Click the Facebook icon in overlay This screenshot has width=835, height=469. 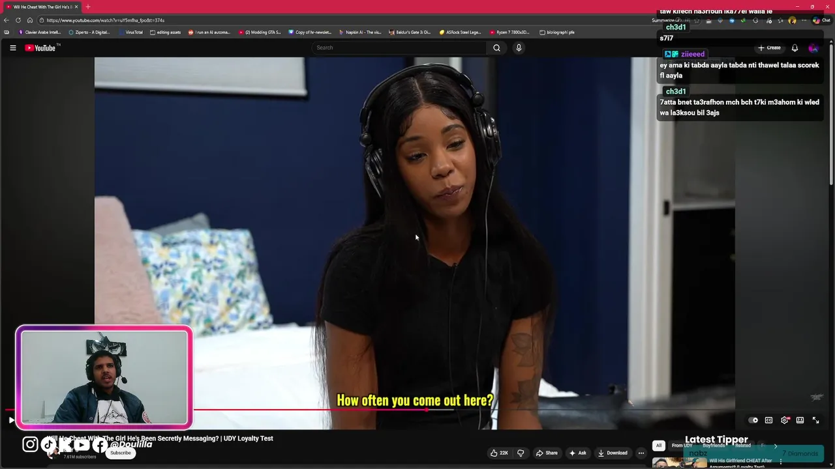[x=99, y=445]
